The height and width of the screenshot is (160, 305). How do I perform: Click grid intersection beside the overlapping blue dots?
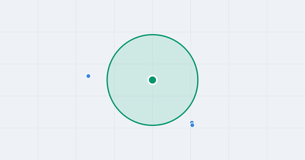pyautogui.click(x=191, y=128)
